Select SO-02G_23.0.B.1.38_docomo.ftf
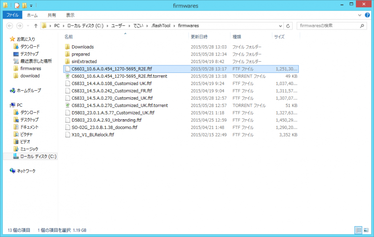 click(x=104, y=127)
